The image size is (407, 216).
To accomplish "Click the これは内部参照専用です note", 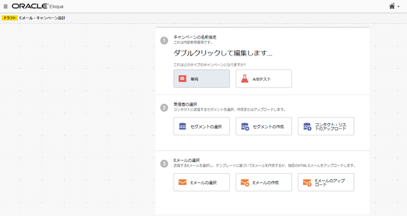I will (x=193, y=42).
